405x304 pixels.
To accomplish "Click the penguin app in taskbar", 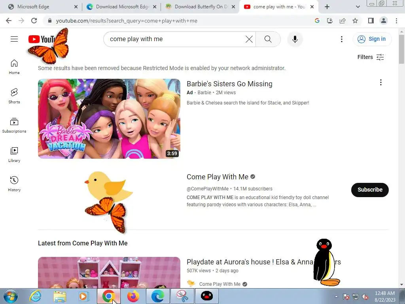I will click(x=207, y=296).
